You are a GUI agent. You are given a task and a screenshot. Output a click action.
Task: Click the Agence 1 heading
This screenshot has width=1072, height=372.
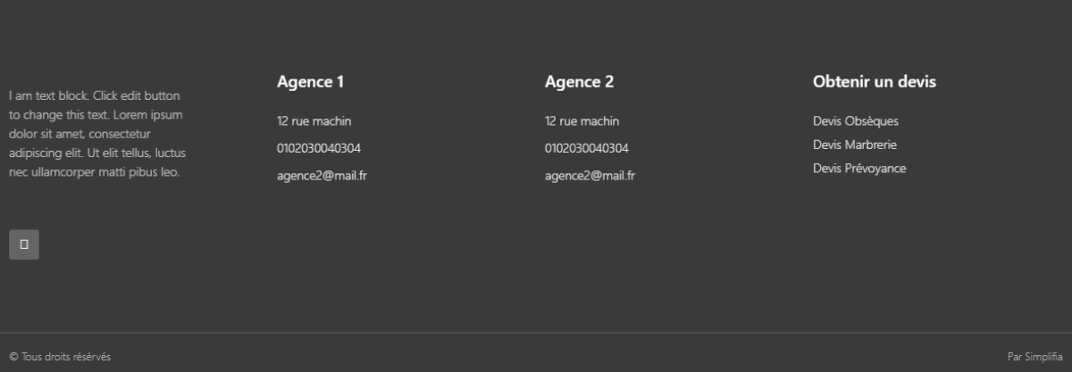tap(310, 82)
